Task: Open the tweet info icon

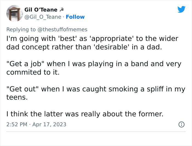Action: coord(181,124)
